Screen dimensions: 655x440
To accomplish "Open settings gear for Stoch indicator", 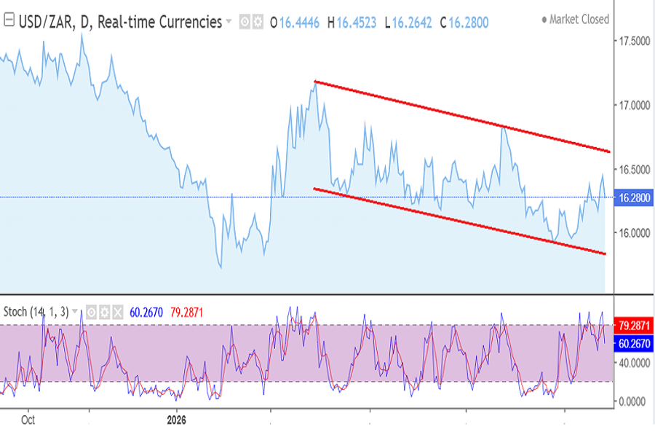I will pyautogui.click(x=104, y=312).
